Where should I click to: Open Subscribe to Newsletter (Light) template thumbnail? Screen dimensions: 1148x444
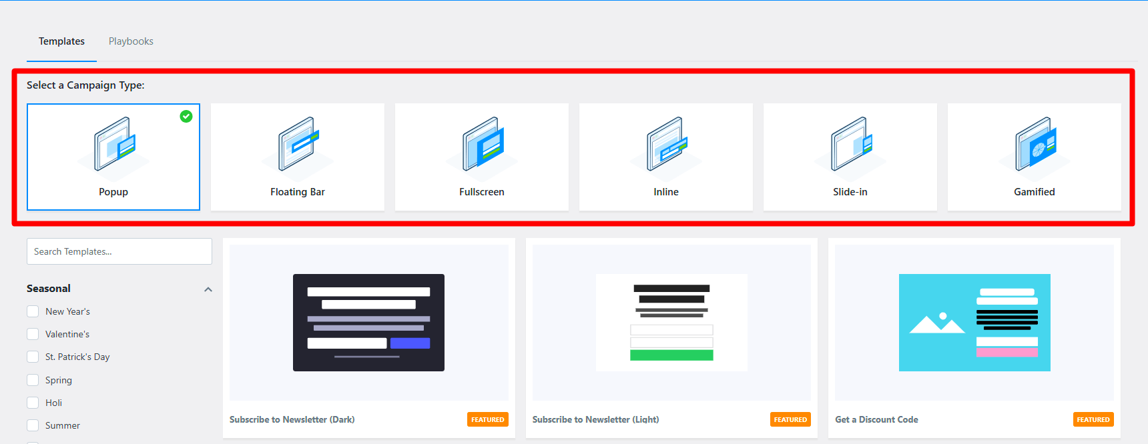[x=671, y=323]
